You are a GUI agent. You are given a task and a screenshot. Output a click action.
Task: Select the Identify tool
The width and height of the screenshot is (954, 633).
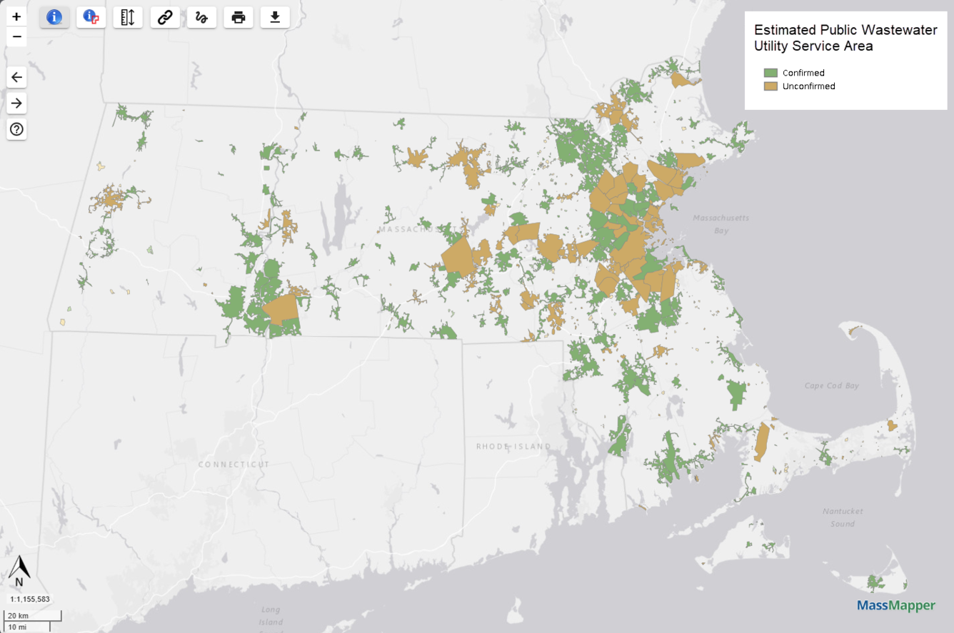pos(54,17)
